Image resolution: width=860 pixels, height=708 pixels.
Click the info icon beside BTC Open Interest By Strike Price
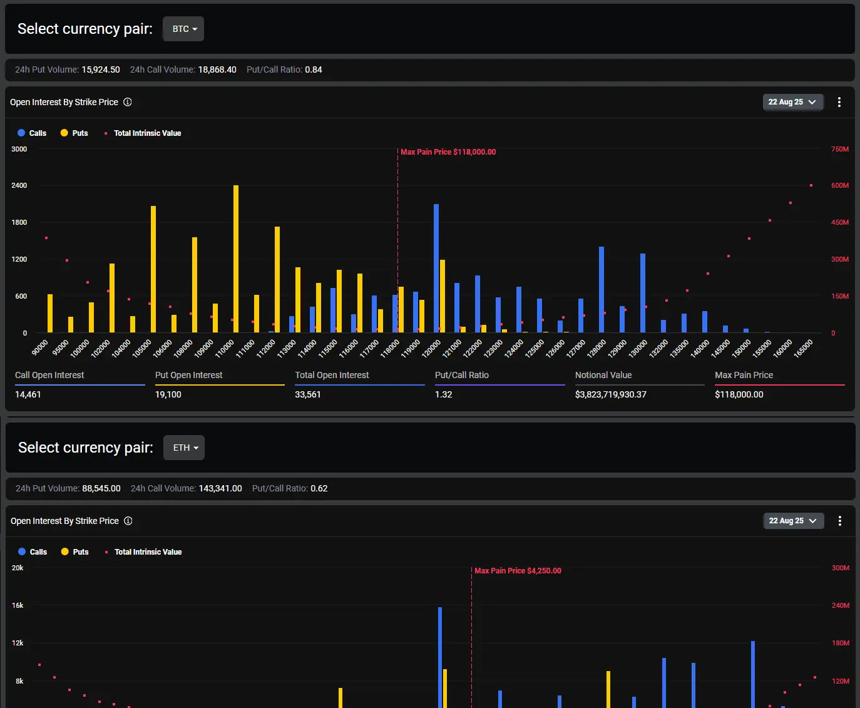(x=128, y=102)
